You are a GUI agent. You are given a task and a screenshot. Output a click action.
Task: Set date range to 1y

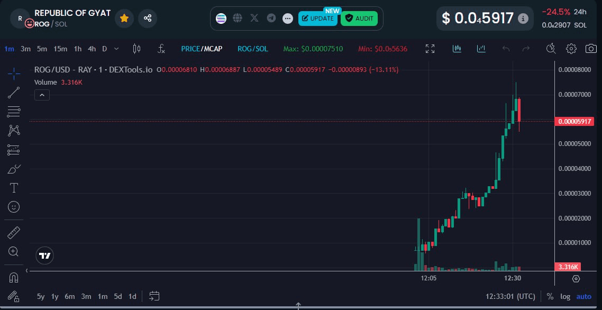[55, 297]
